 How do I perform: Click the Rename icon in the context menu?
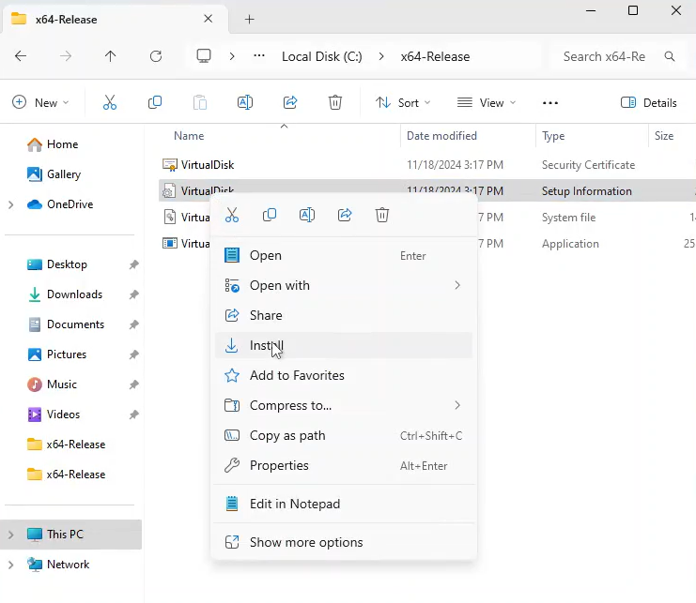(x=307, y=216)
